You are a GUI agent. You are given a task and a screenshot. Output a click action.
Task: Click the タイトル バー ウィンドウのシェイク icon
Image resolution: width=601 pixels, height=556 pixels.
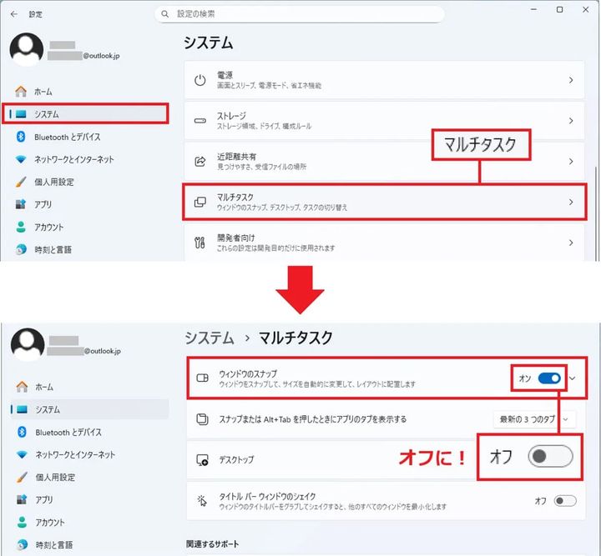pos(201,500)
